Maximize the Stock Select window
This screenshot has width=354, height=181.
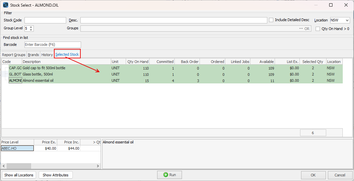(331, 5)
